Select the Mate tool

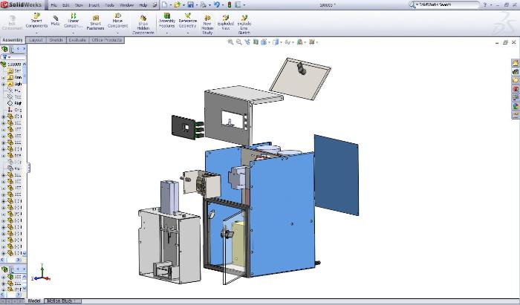coord(55,17)
